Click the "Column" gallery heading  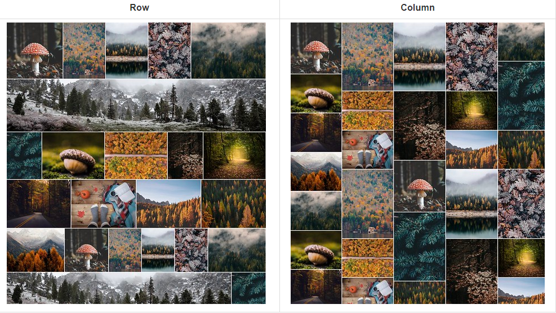417,7
